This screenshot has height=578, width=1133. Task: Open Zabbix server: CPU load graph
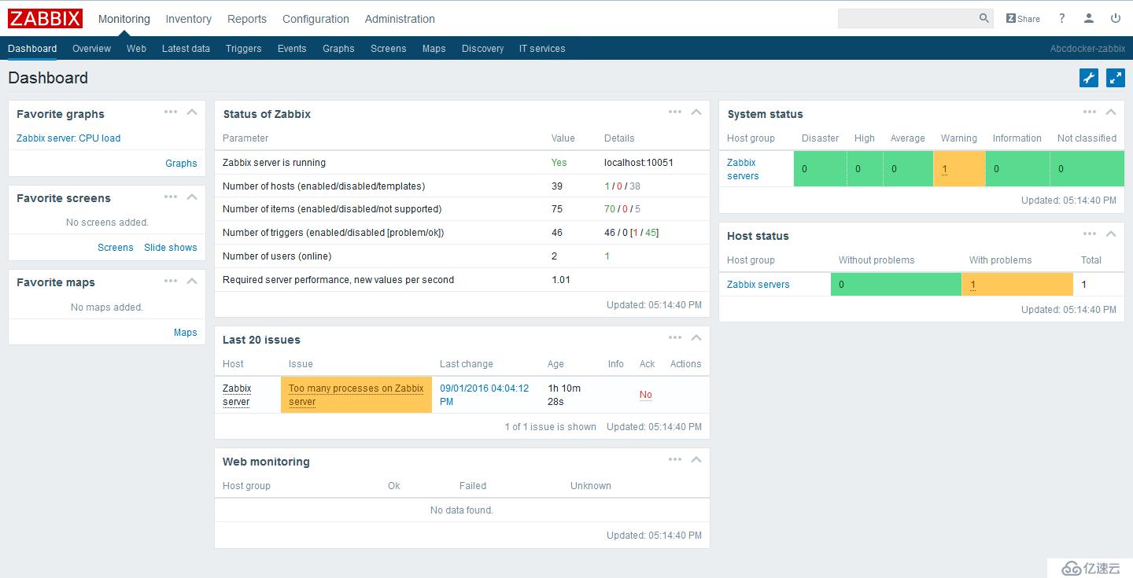(68, 138)
